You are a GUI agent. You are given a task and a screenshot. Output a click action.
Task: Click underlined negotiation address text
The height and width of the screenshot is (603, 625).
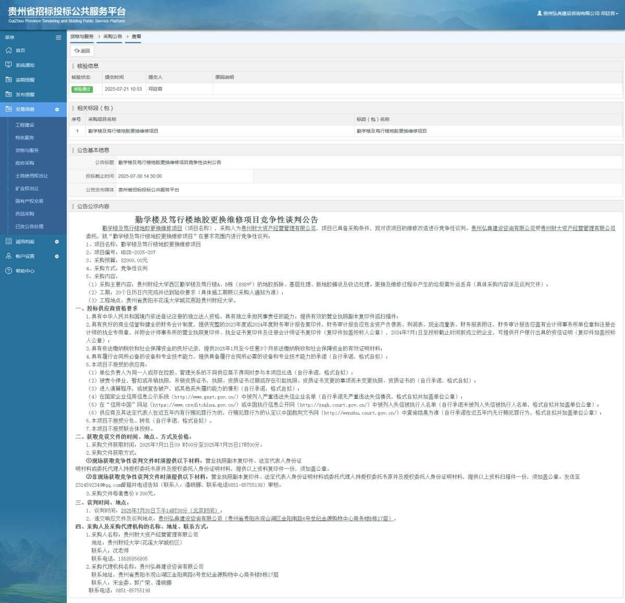click(276, 519)
